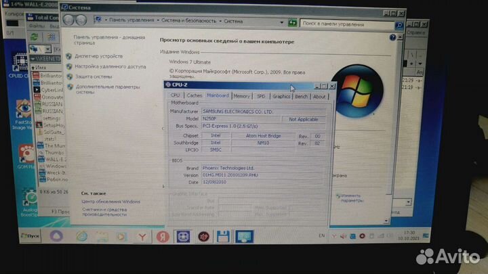
Task: Click the red Яндекс taskbar icon
Action: 163,237
